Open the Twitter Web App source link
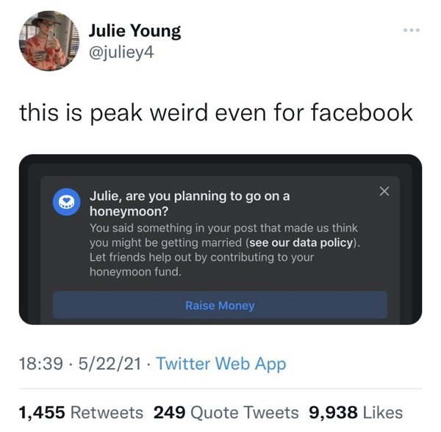This screenshot has height=432, width=441. pyautogui.click(x=221, y=364)
